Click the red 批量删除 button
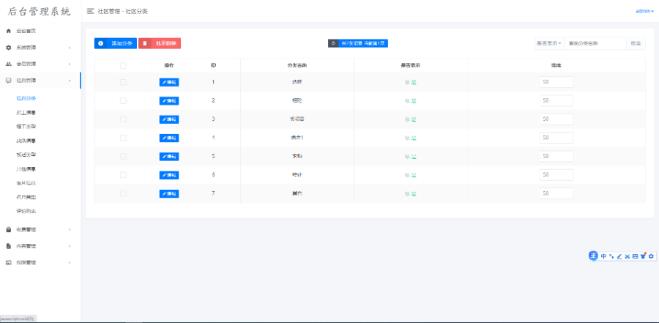659x323 pixels. click(x=160, y=43)
